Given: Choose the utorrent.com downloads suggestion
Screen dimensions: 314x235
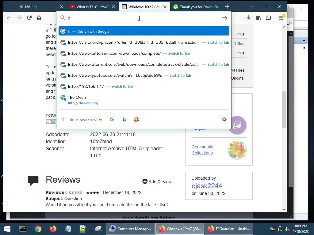Looking at the screenshot, I should pos(144,64).
